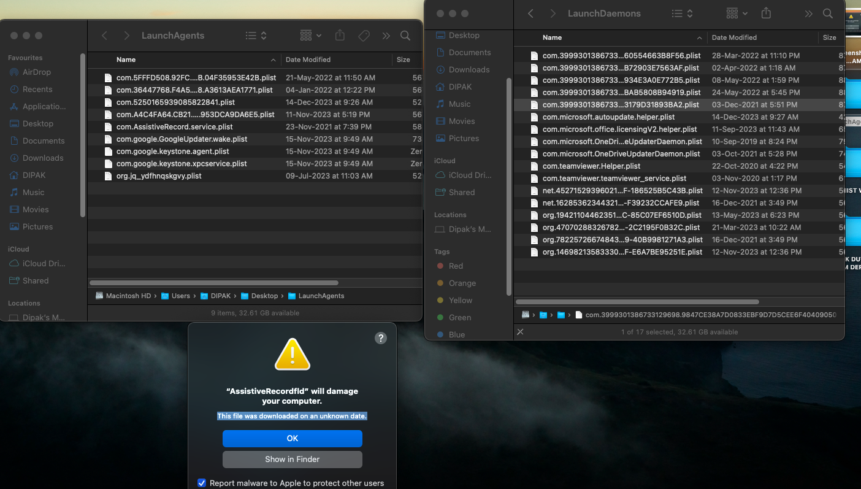Image resolution: width=861 pixels, height=489 pixels.
Task: Click the Share icon in the LaunchAgents toolbar
Action: click(x=340, y=36)
